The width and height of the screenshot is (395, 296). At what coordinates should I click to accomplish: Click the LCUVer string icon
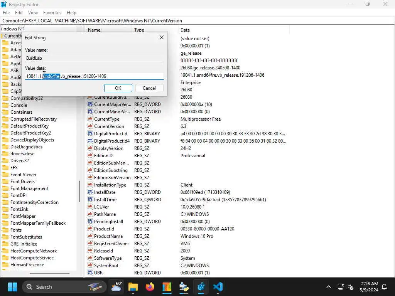pyautogui.click(x=90, y=207)
